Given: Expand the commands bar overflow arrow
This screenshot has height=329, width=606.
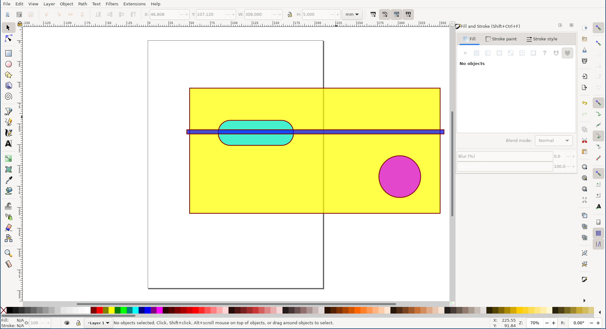Looking at the screenshot, I should click(x=584, y=301).
